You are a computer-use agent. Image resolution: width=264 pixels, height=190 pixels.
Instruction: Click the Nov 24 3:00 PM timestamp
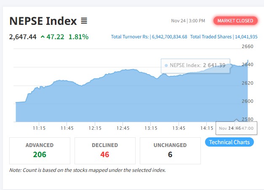[188, 21]
